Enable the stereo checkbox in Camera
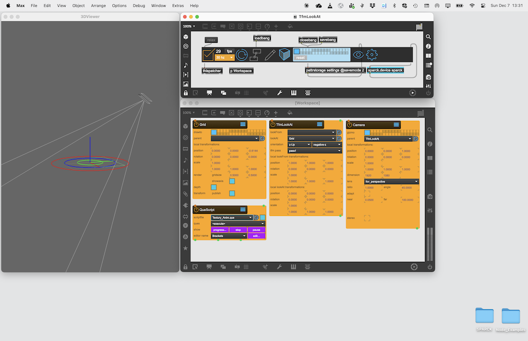 click(367, 217)
